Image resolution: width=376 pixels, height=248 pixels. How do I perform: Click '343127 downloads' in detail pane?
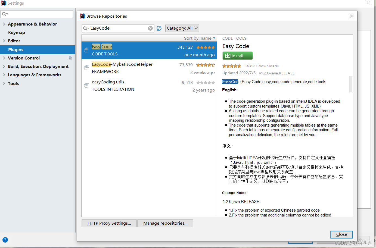point(262,66)
